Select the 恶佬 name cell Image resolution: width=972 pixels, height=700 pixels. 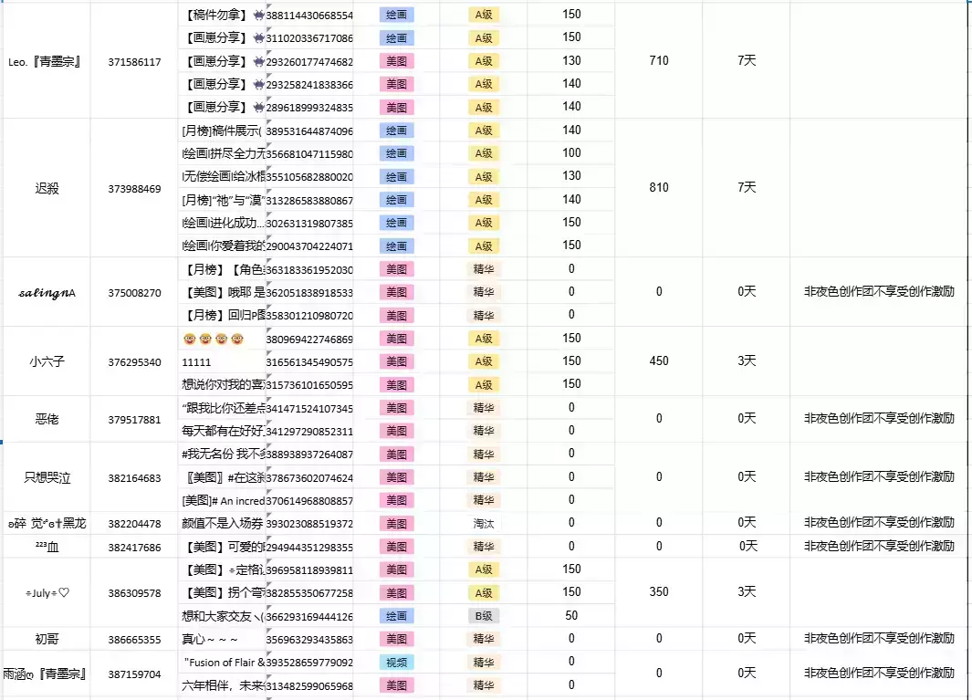tap(46, 419)
